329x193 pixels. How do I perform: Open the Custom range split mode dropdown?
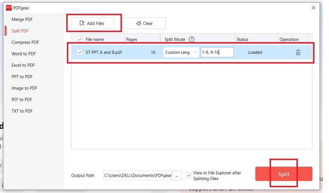pyautogui.click(x=181, y=52)
